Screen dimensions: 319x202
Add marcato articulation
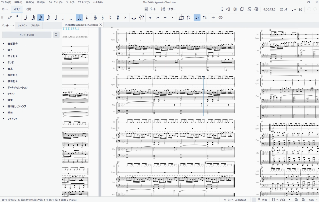(150, 17)
